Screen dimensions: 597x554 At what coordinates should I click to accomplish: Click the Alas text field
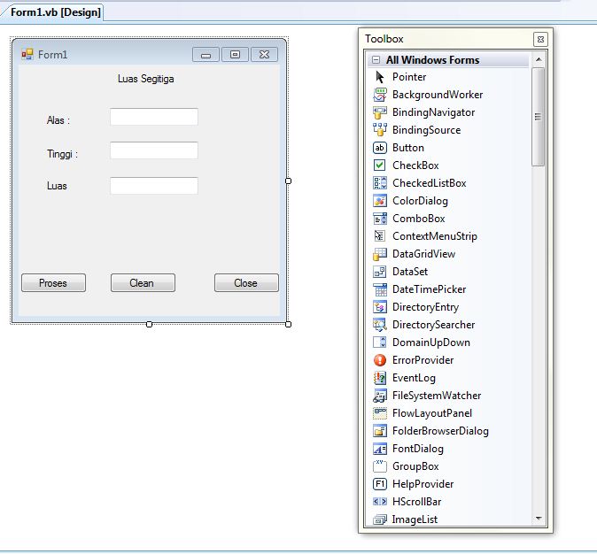[x=154, y=117]
